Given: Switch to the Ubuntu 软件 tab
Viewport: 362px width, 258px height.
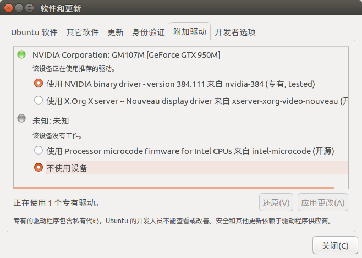Looking at the screenshot, I should 35,32.
